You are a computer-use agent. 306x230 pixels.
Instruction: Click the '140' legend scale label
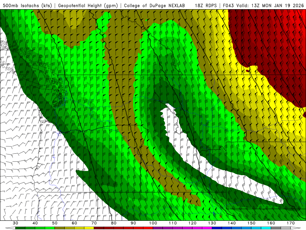232,223
